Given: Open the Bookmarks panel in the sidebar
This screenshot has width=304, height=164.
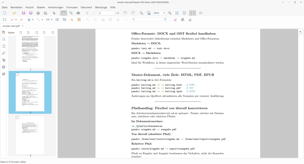Looking at the screenshot, I should pos(4,39).
